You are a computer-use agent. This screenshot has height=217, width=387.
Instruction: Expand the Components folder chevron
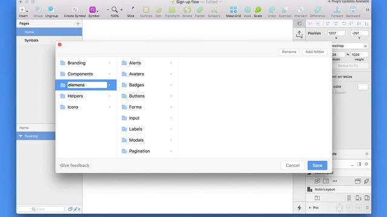pyautogui.click(x=109, y=74)
